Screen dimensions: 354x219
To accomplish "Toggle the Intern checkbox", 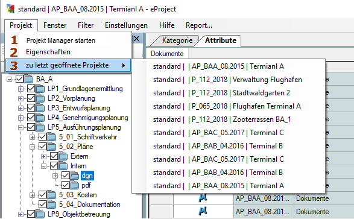I will point(54,166).
